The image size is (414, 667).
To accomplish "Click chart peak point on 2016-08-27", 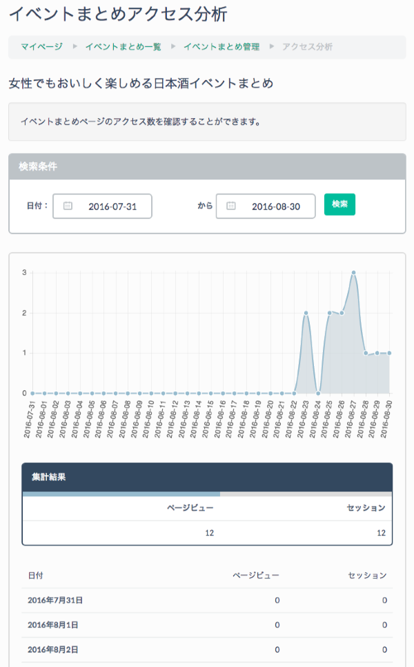I will tap(353, 273).
